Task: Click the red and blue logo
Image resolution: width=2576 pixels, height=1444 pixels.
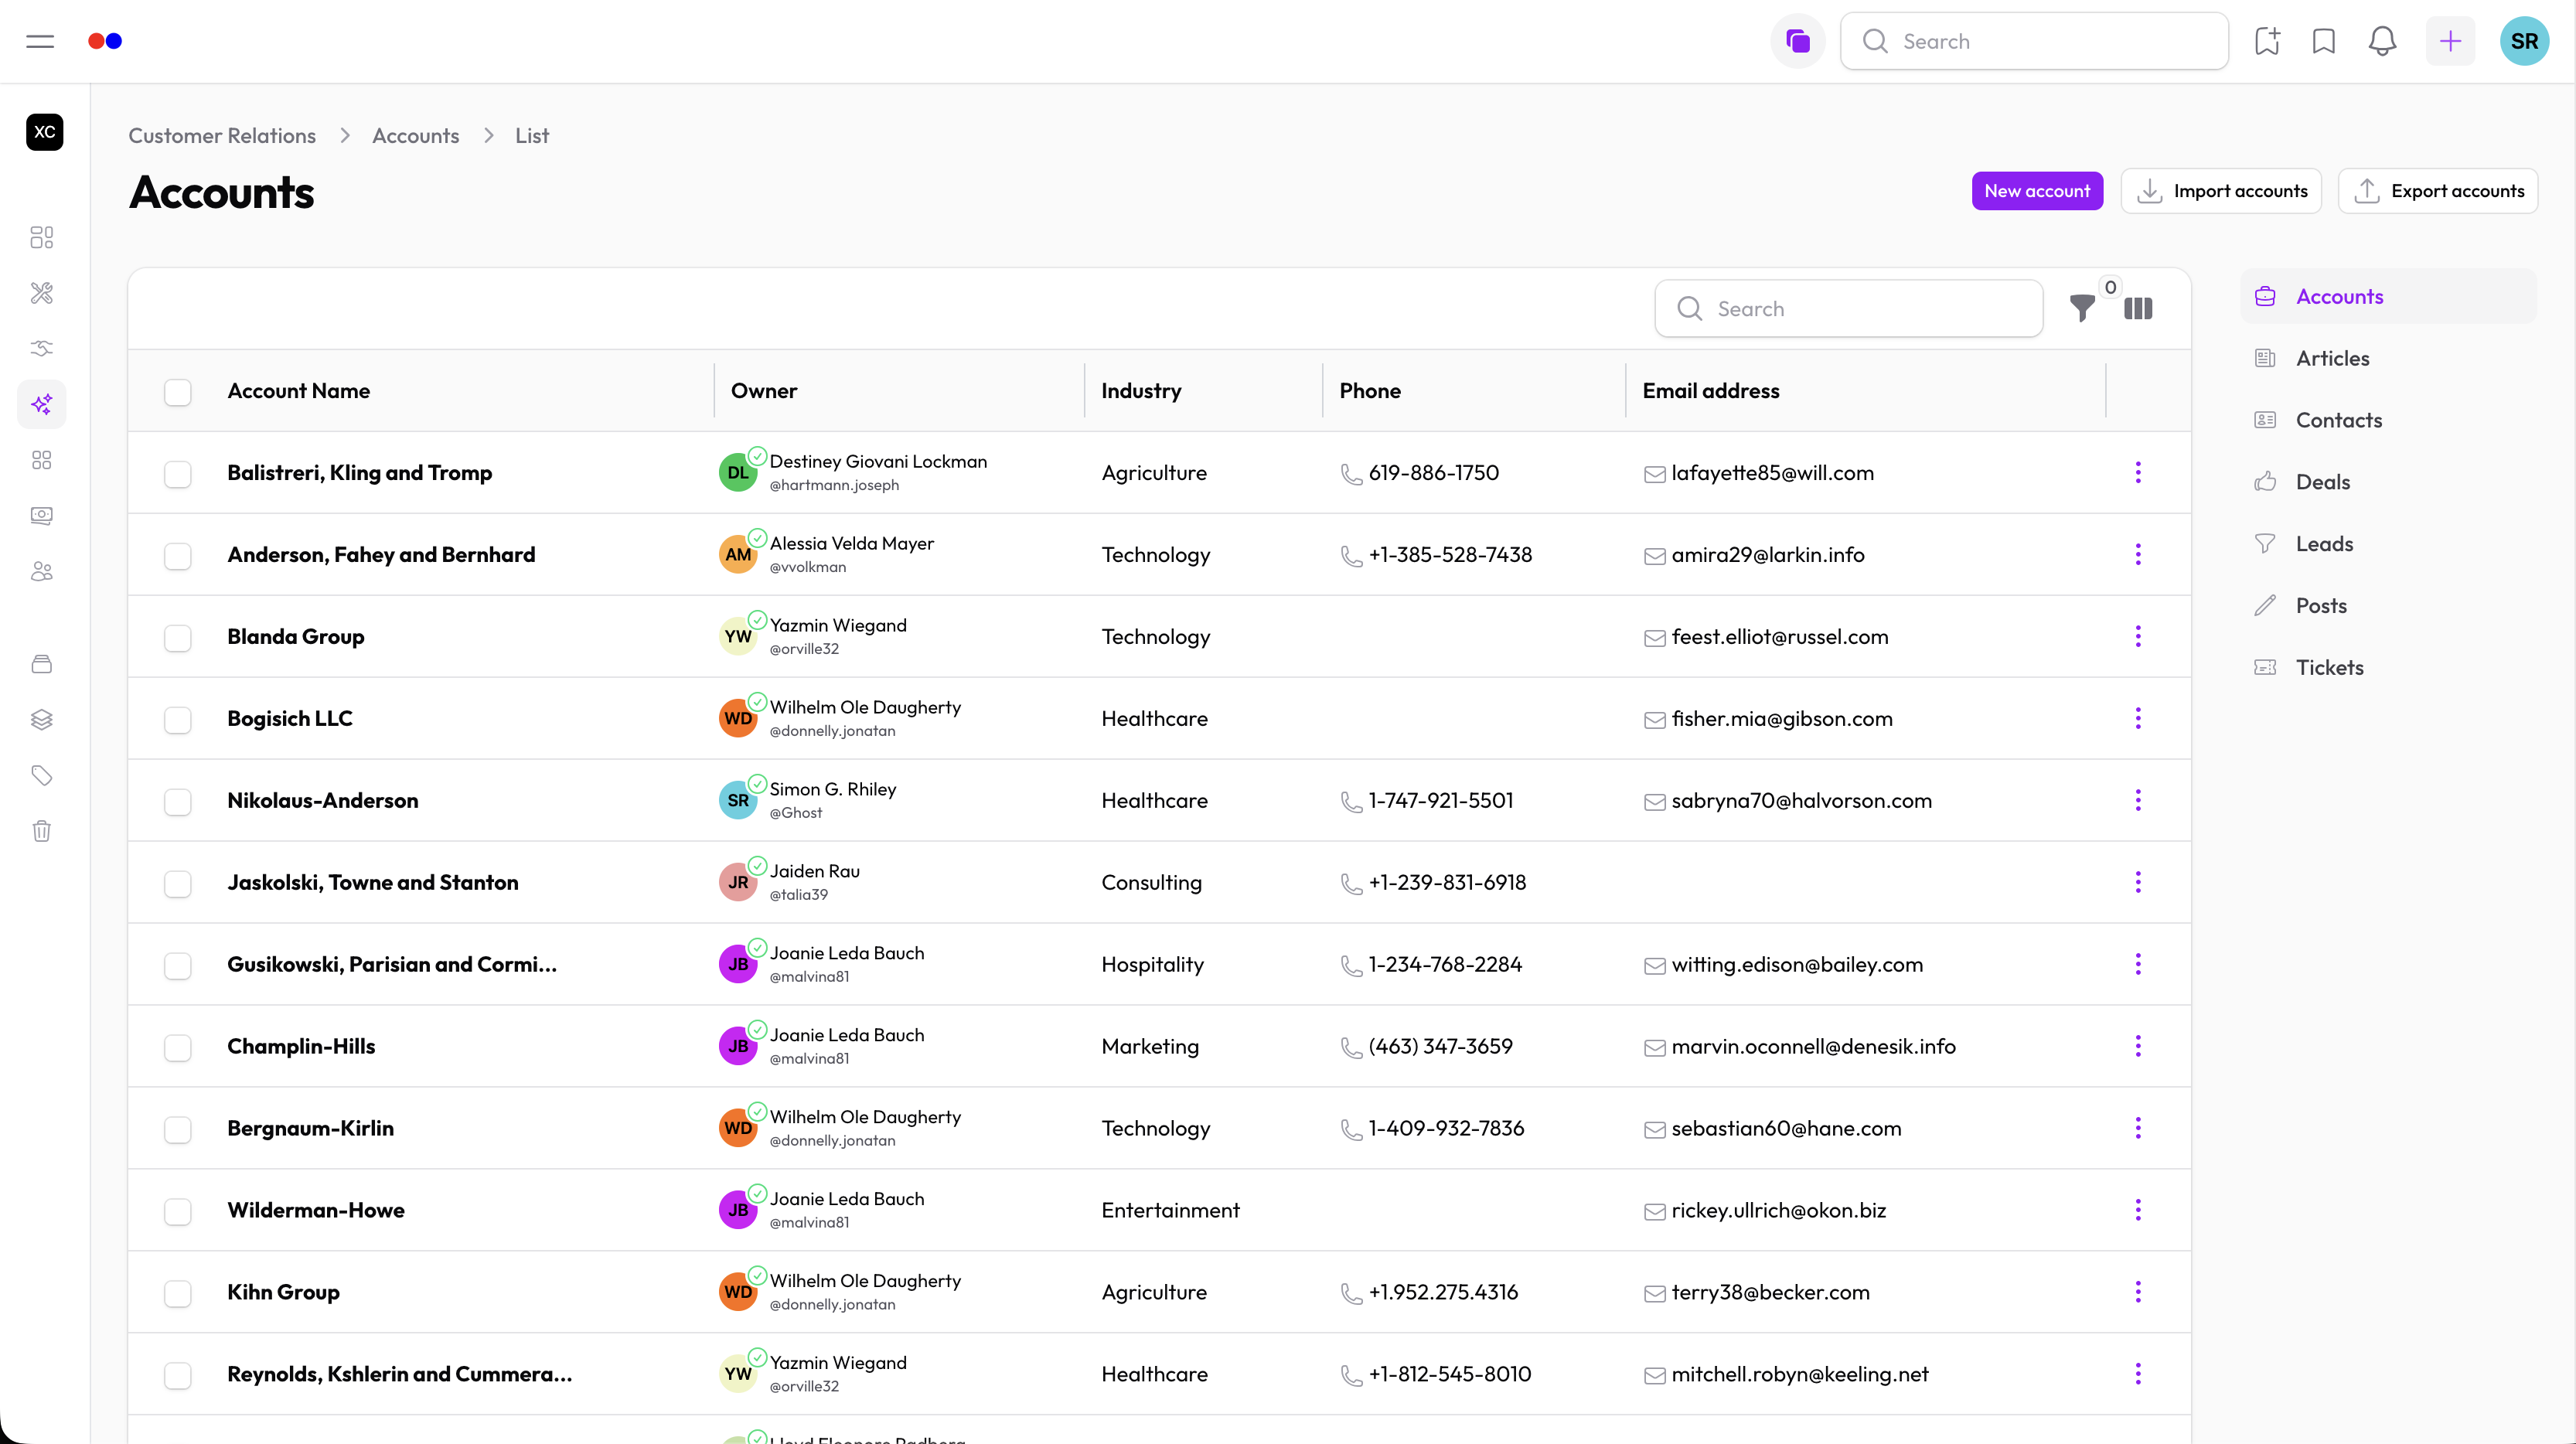Action: tap(105, 41)
